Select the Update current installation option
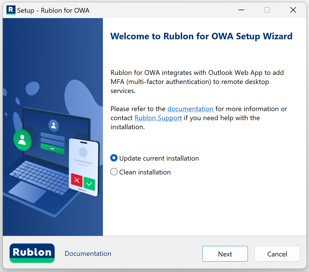Image resolution: width=309 pixels, height=272 pixels. coord(114,158)
